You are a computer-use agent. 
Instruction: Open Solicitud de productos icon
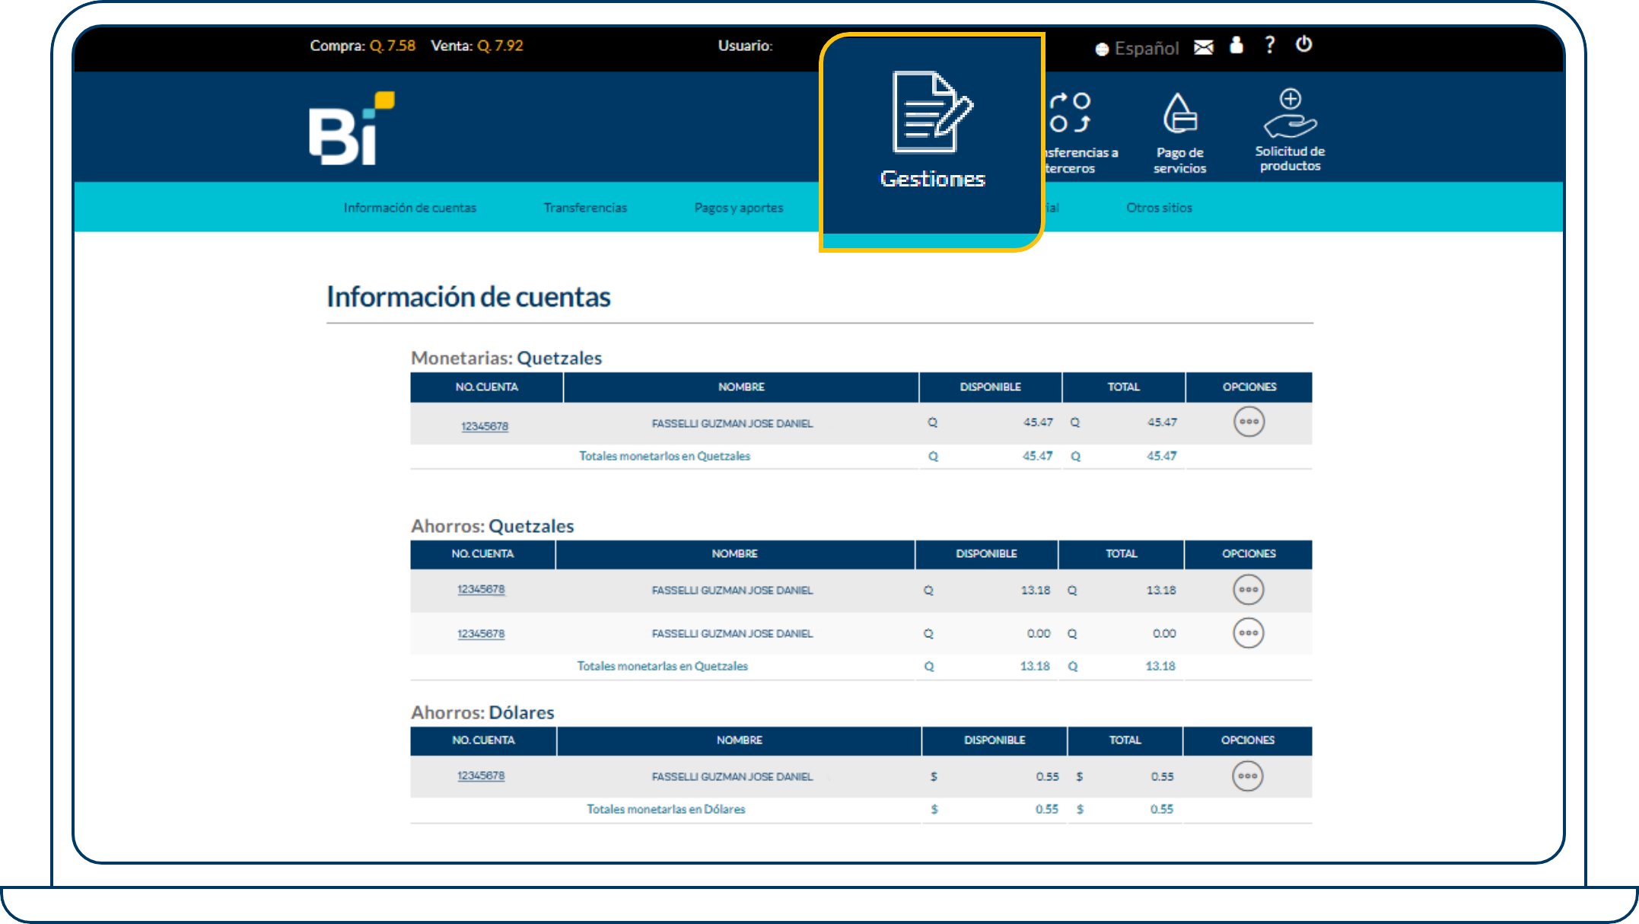[1290, 113]
